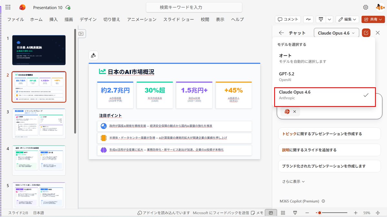Open the 共有 share dropdown
The width and height of the screenshot is (387, 217).
pyautogui.click(x=373, y=19)
